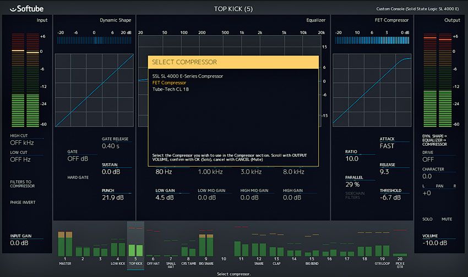This screenshot has width=468, height=277.
Task: Select FET Compressor in the list
Action: click(x=169, y=83)
